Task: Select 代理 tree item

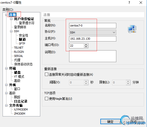Action: (17, 60)
